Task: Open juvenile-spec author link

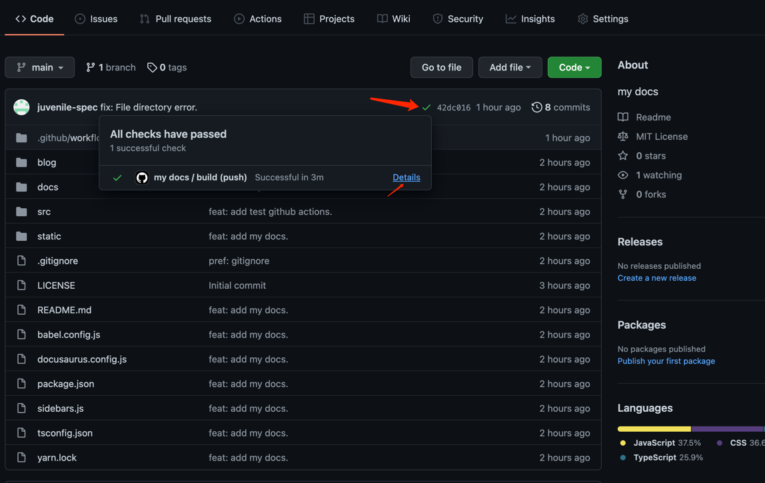Action: [x=67, y=107]
